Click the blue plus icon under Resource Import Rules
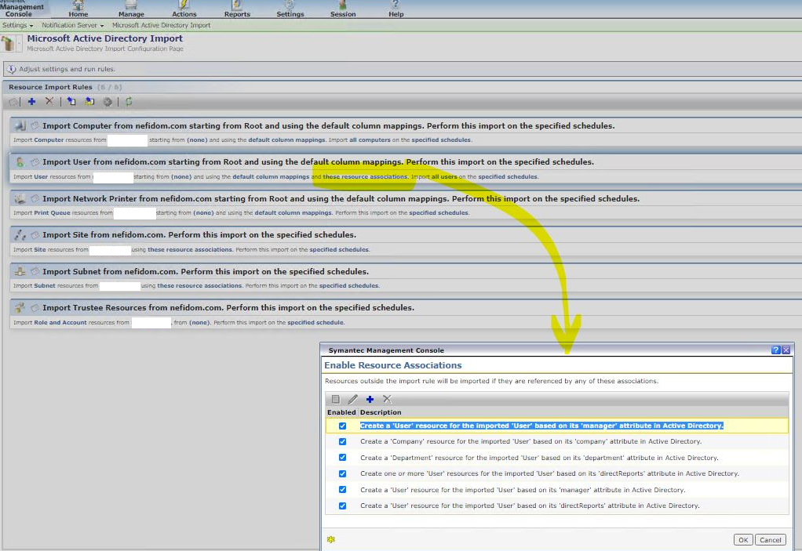Image resolution: width=802 pixels, height=551 pixels. pyautogui.click(x=31, y=102)
